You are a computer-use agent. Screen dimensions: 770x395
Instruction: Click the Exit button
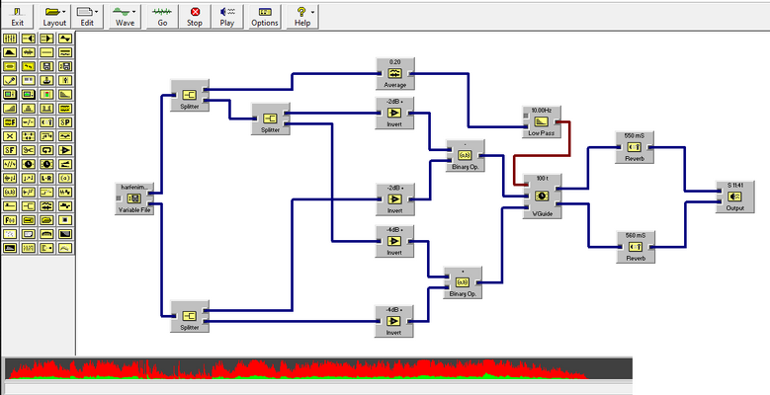click(x=18, y=17)
